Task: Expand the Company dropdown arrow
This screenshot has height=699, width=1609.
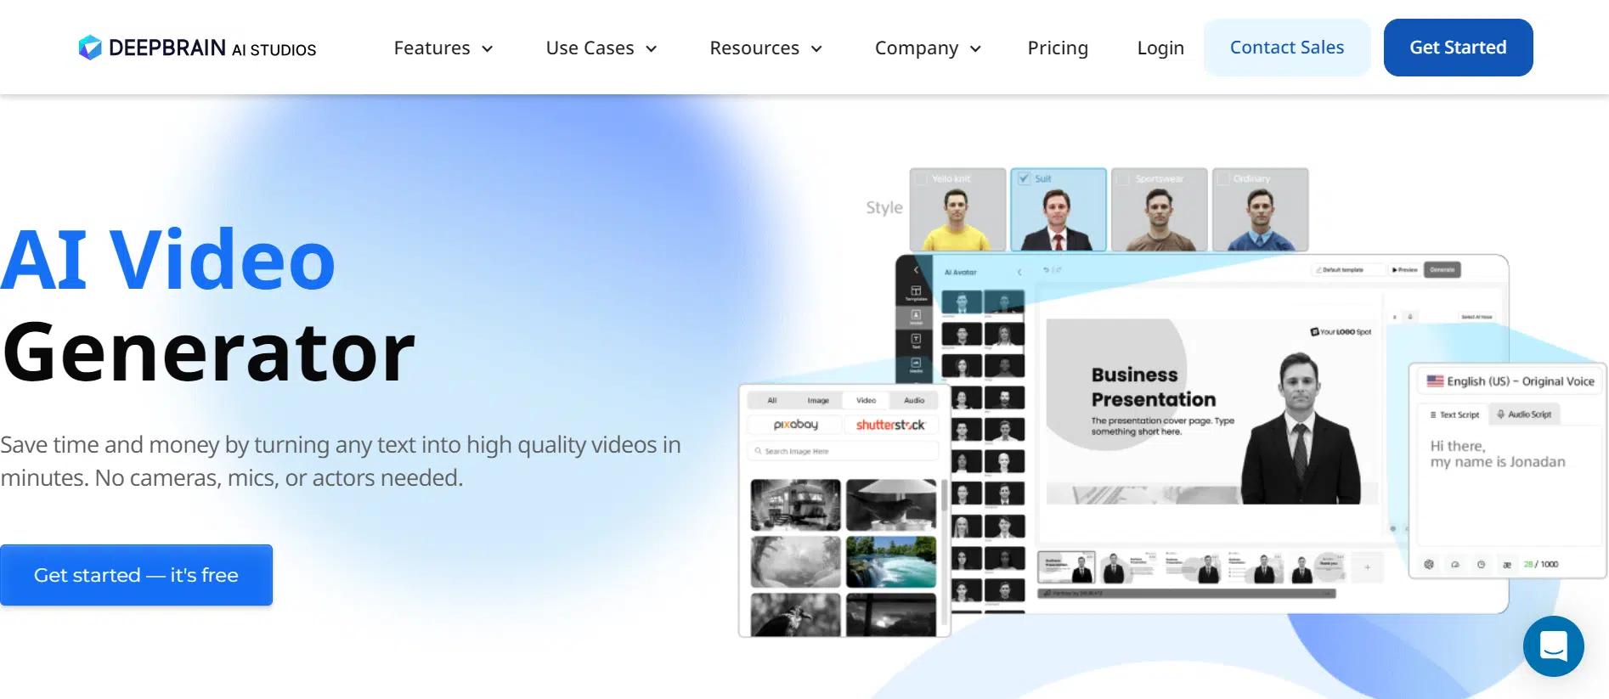Action: point(975,49)
